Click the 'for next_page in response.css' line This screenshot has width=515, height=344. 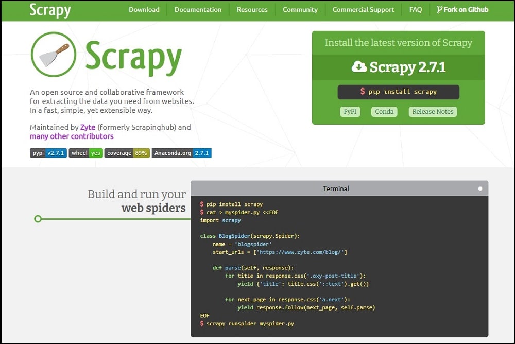(x=288, y=300)
